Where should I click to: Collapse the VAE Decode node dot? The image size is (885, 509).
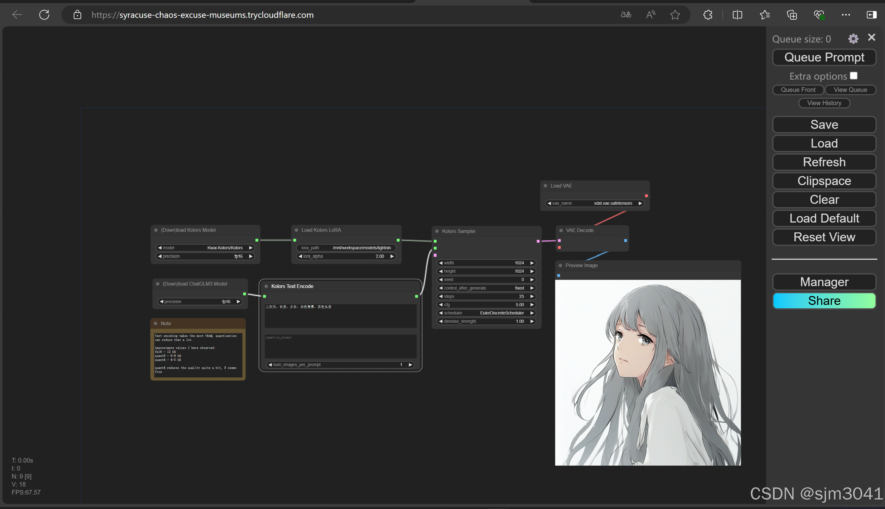tap(561, 231)
